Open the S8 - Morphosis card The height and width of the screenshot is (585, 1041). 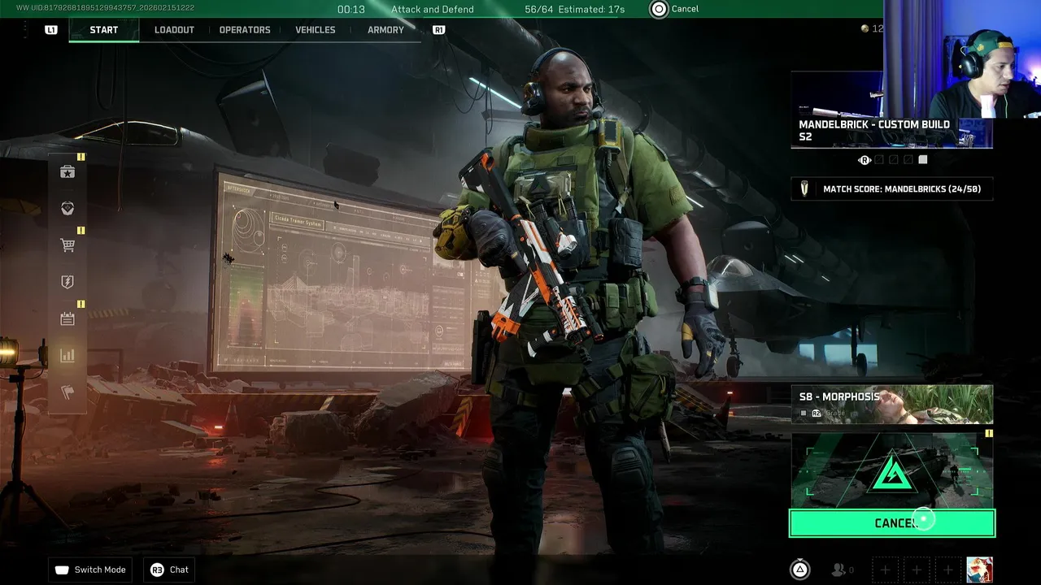coord(892,405)
